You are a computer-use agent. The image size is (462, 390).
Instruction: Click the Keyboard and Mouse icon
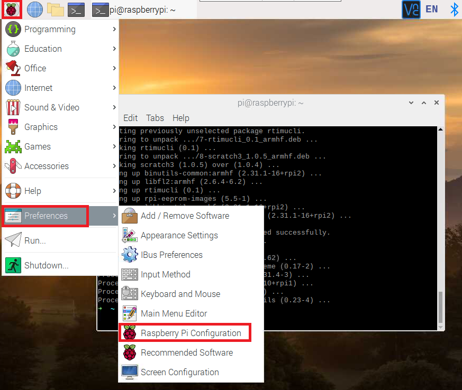point(130,293)
